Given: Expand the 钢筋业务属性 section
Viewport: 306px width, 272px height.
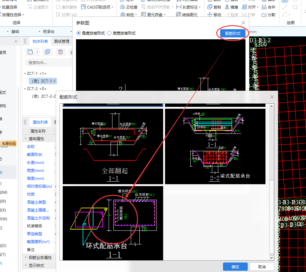Looking at the screenshot, I should coord(26,257).
